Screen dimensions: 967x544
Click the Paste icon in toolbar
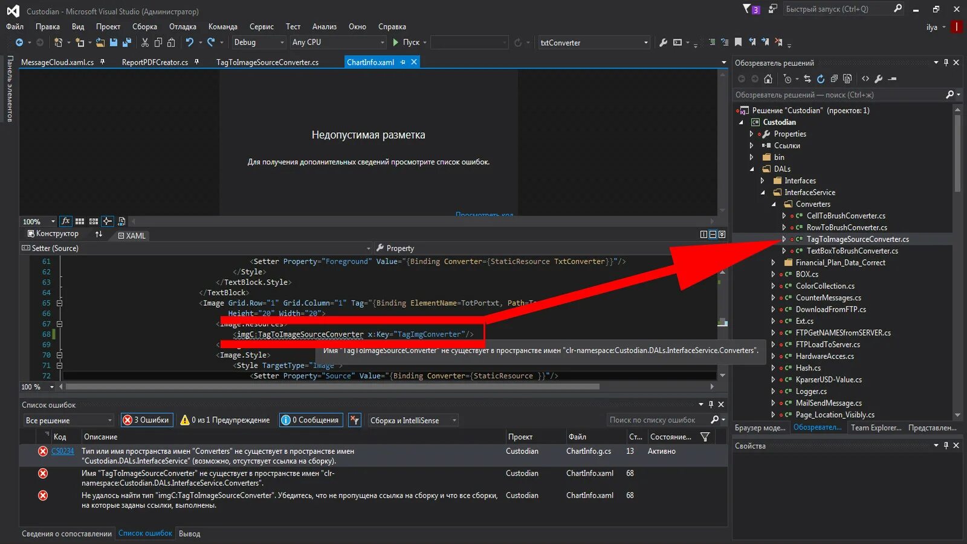(171, 42)
